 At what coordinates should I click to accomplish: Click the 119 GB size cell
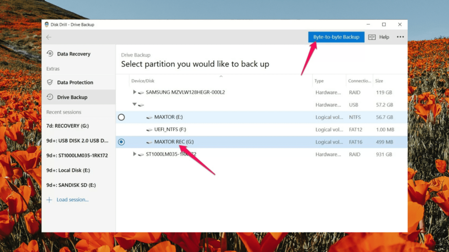click(384, 93)
